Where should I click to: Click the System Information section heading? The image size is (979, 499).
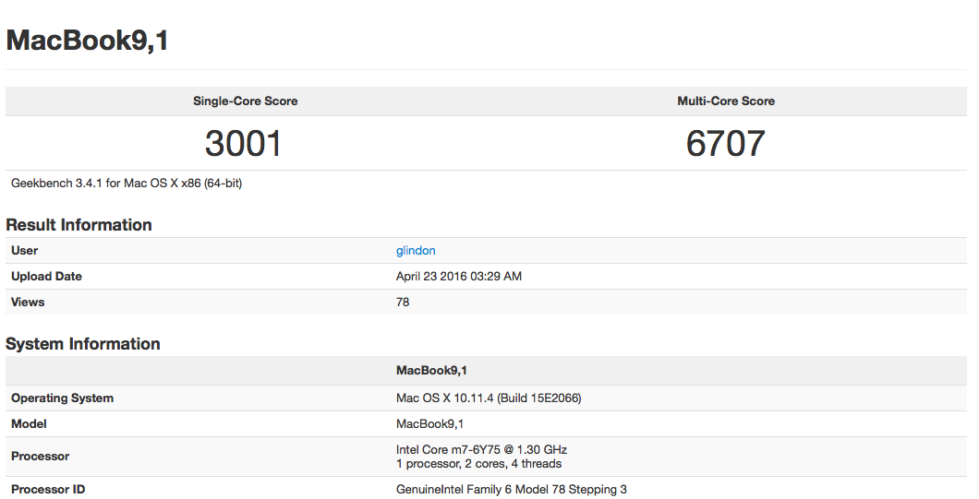[x=83, y=344]
